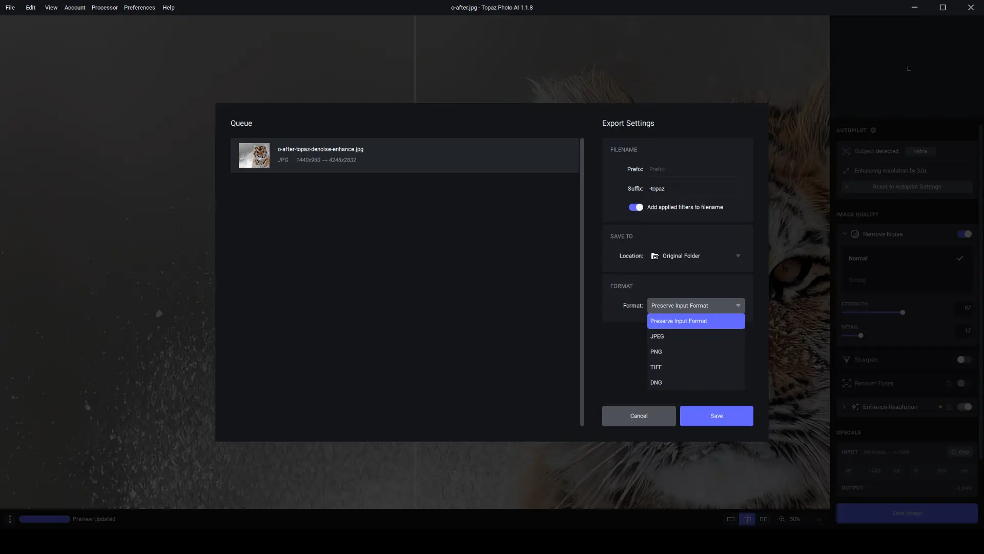The height and width of the screenshot is (554, 984).
Task: Click the zoom magnifier icon
Action: tap(782, 519)
